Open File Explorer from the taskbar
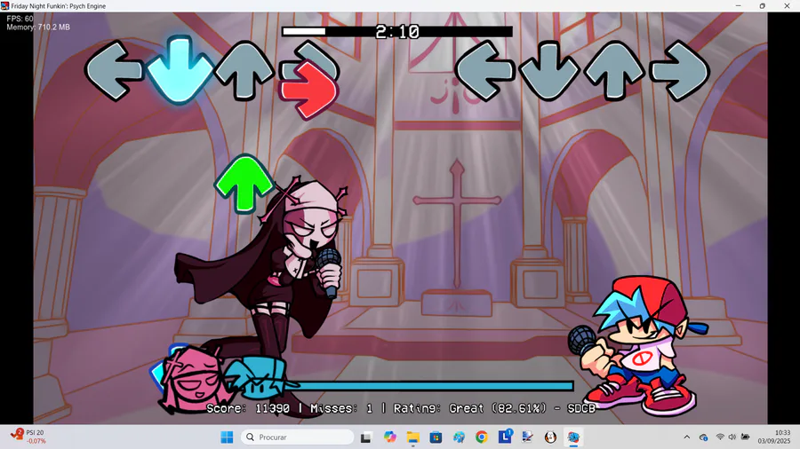 click(x=412, y=437)
